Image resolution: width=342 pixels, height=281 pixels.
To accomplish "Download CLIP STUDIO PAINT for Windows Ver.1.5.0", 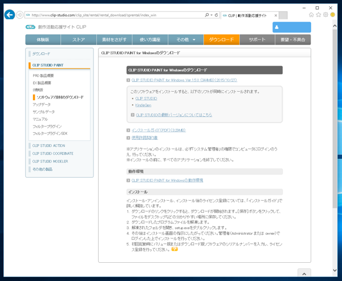I will coord(184,80).
